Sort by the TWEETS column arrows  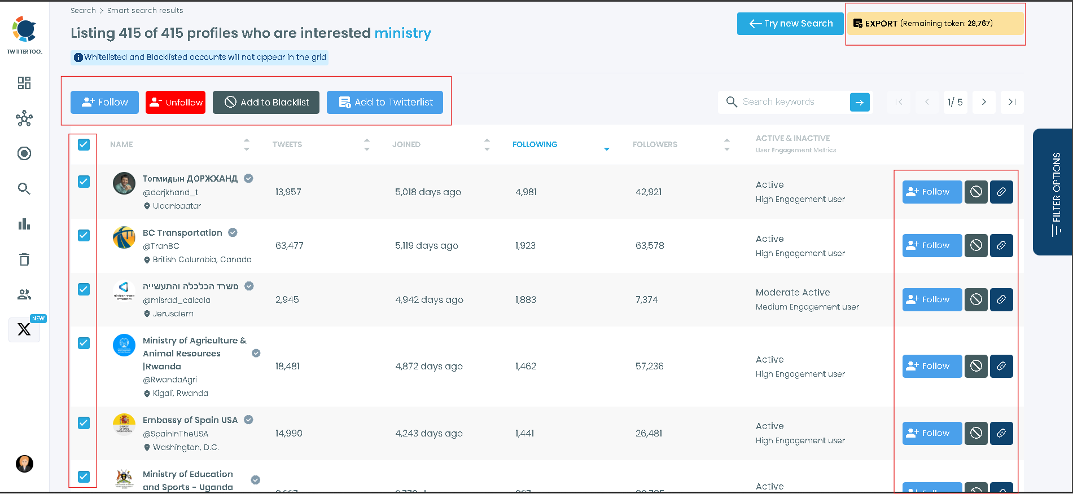[x=367, y=145]
